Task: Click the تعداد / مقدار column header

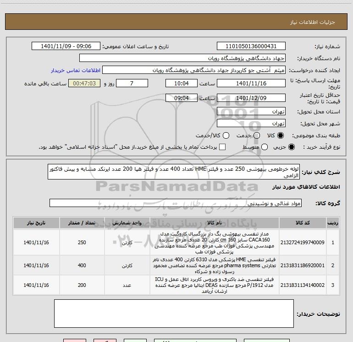Action: tap(82, 223)
